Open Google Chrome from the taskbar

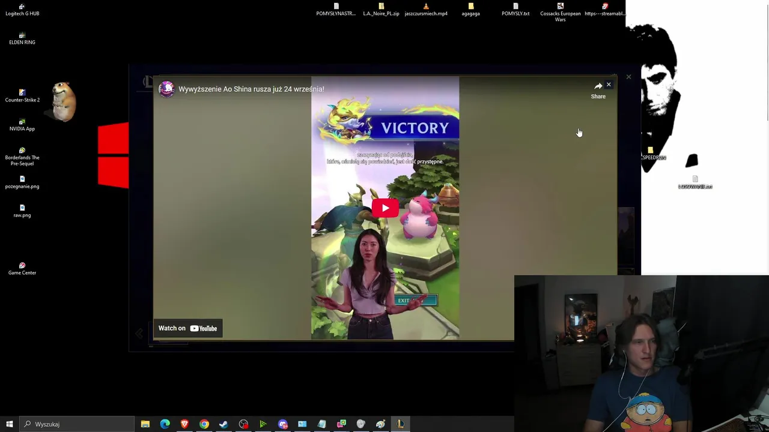(204, 424)
